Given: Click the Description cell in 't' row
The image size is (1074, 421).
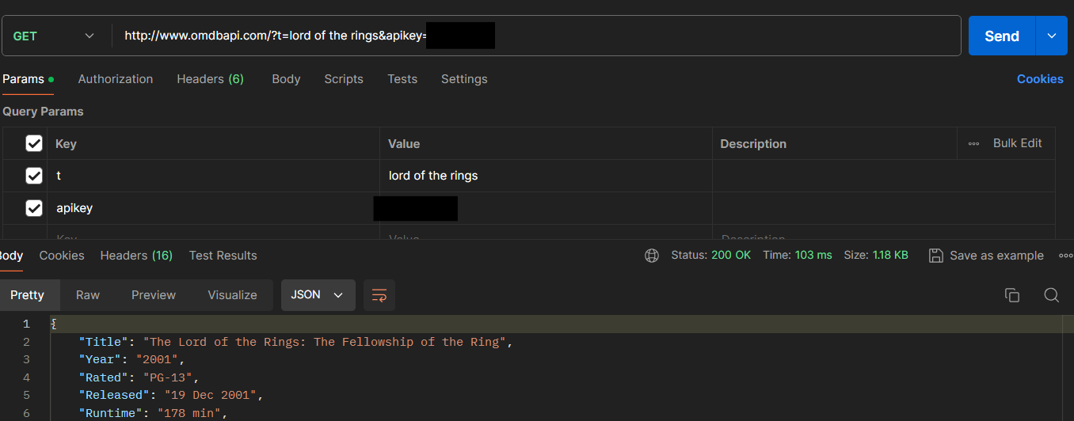Looking at the screenshot, I should [884, 176].
